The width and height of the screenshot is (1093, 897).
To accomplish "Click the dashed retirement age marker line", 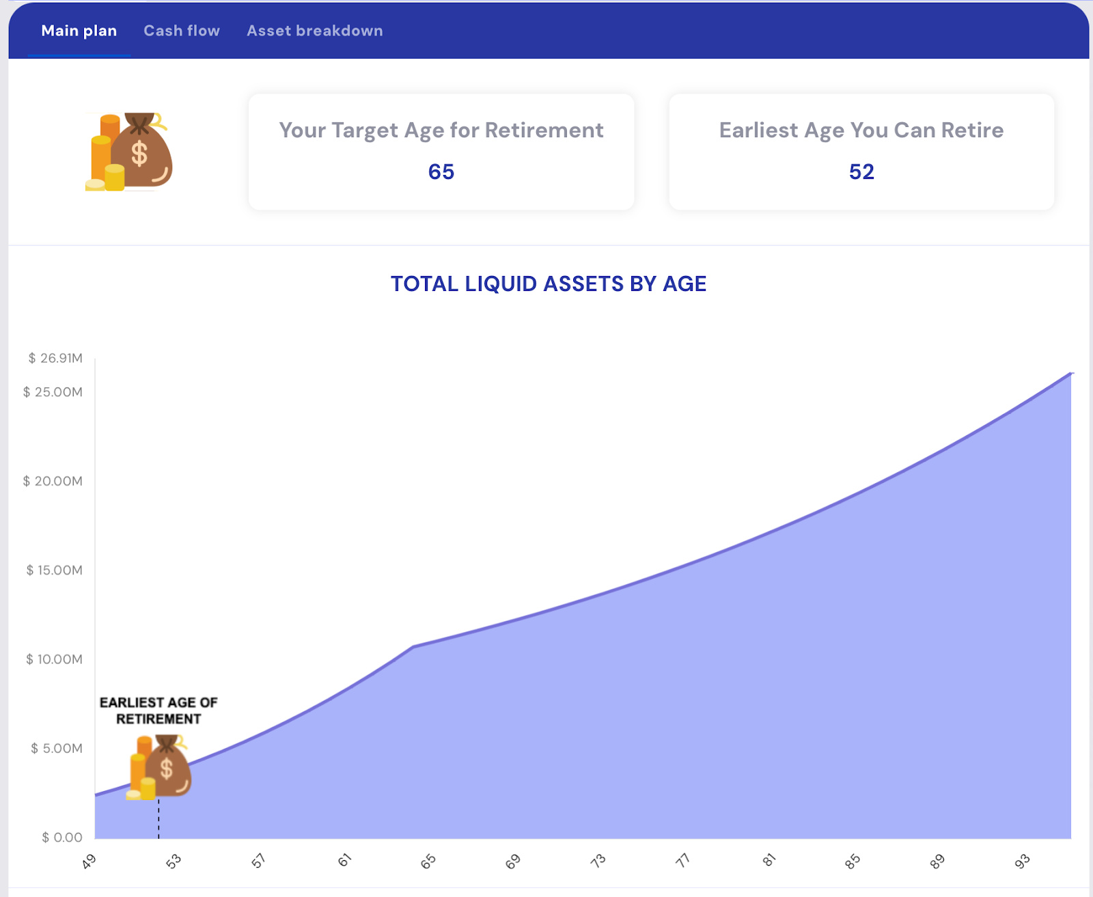I will click(x=158, y=818).
